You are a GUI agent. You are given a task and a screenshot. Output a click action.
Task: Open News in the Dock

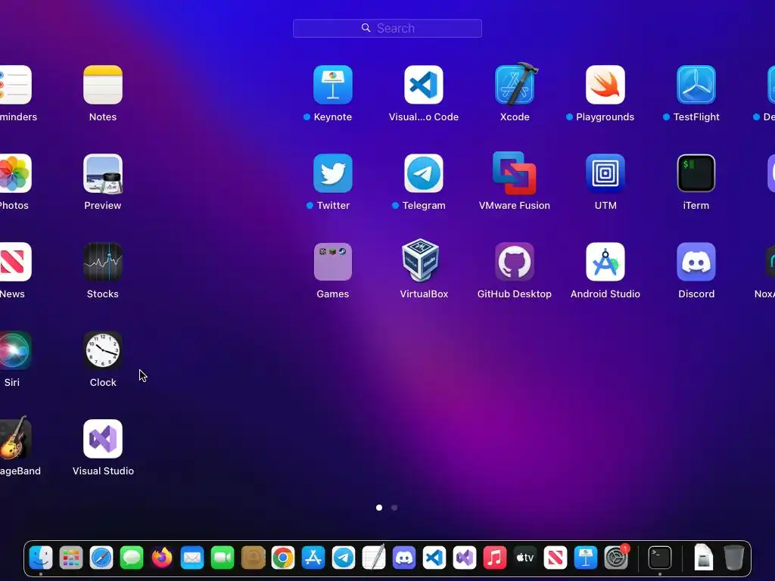tap(555, 558)
